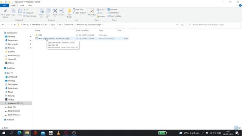Open Office from the taskbar
The image size is (242, 136).
tap(35, 133)
